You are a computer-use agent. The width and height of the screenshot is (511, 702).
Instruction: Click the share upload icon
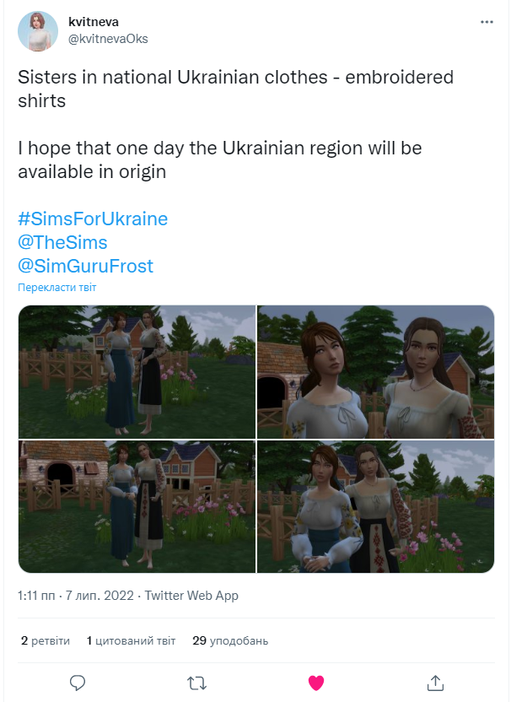tap(435, 683)
